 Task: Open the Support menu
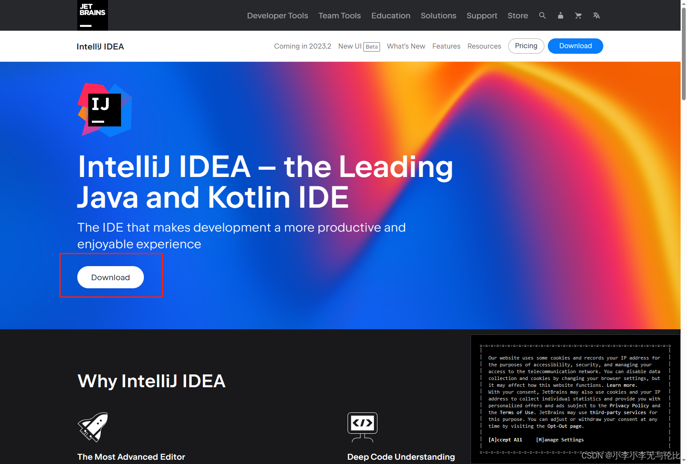[482, 15]
